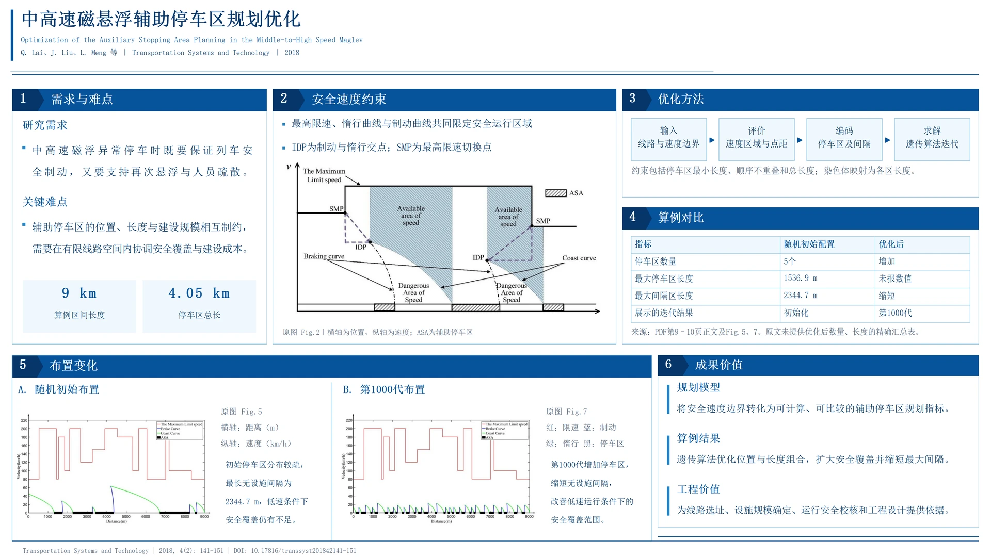Click the 工程价值 heading in section 6
Viewport: 991px width, 557px height.
698,489
